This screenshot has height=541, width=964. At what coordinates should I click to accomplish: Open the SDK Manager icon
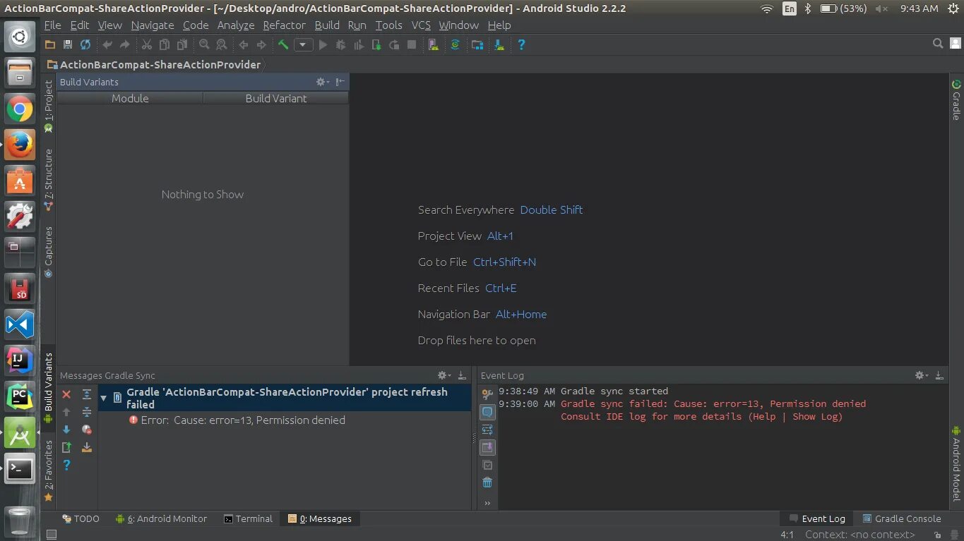[499, 44]
